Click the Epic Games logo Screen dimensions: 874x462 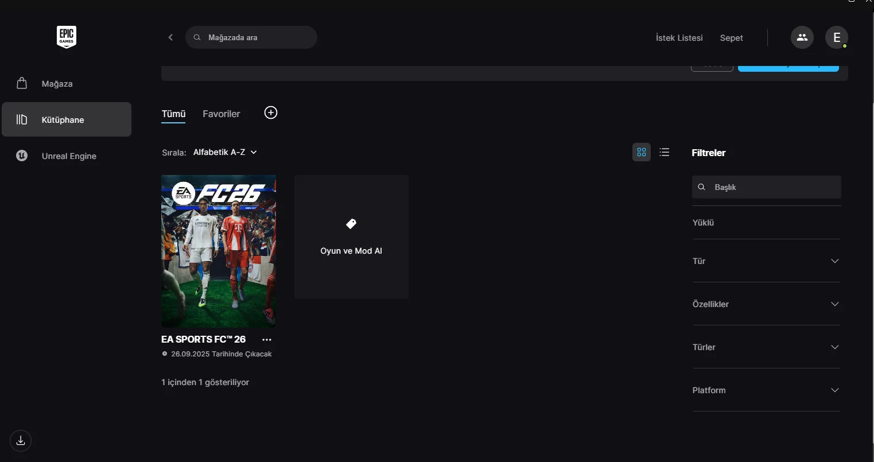click(67, 37)
